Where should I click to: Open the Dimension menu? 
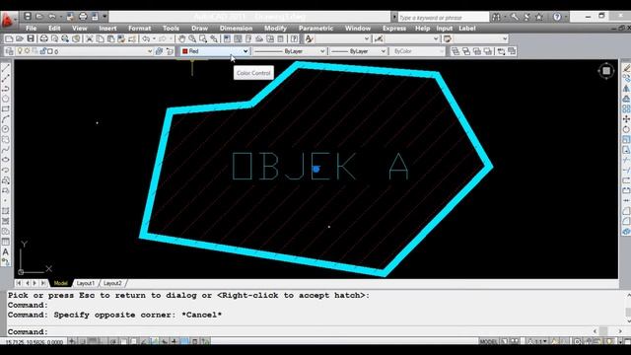pyautogui.click(x=237, y=29)
